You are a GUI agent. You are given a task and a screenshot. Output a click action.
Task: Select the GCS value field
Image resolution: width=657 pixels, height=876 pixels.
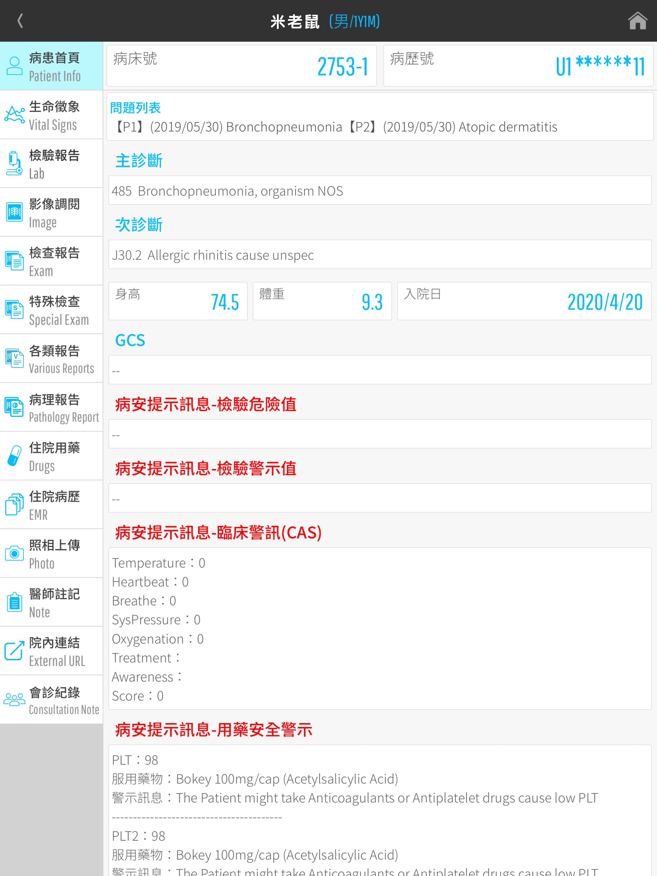point(380,370)
